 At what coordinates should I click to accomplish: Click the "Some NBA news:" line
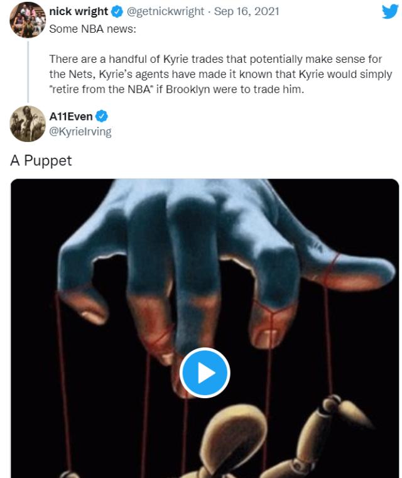point(88,29)
